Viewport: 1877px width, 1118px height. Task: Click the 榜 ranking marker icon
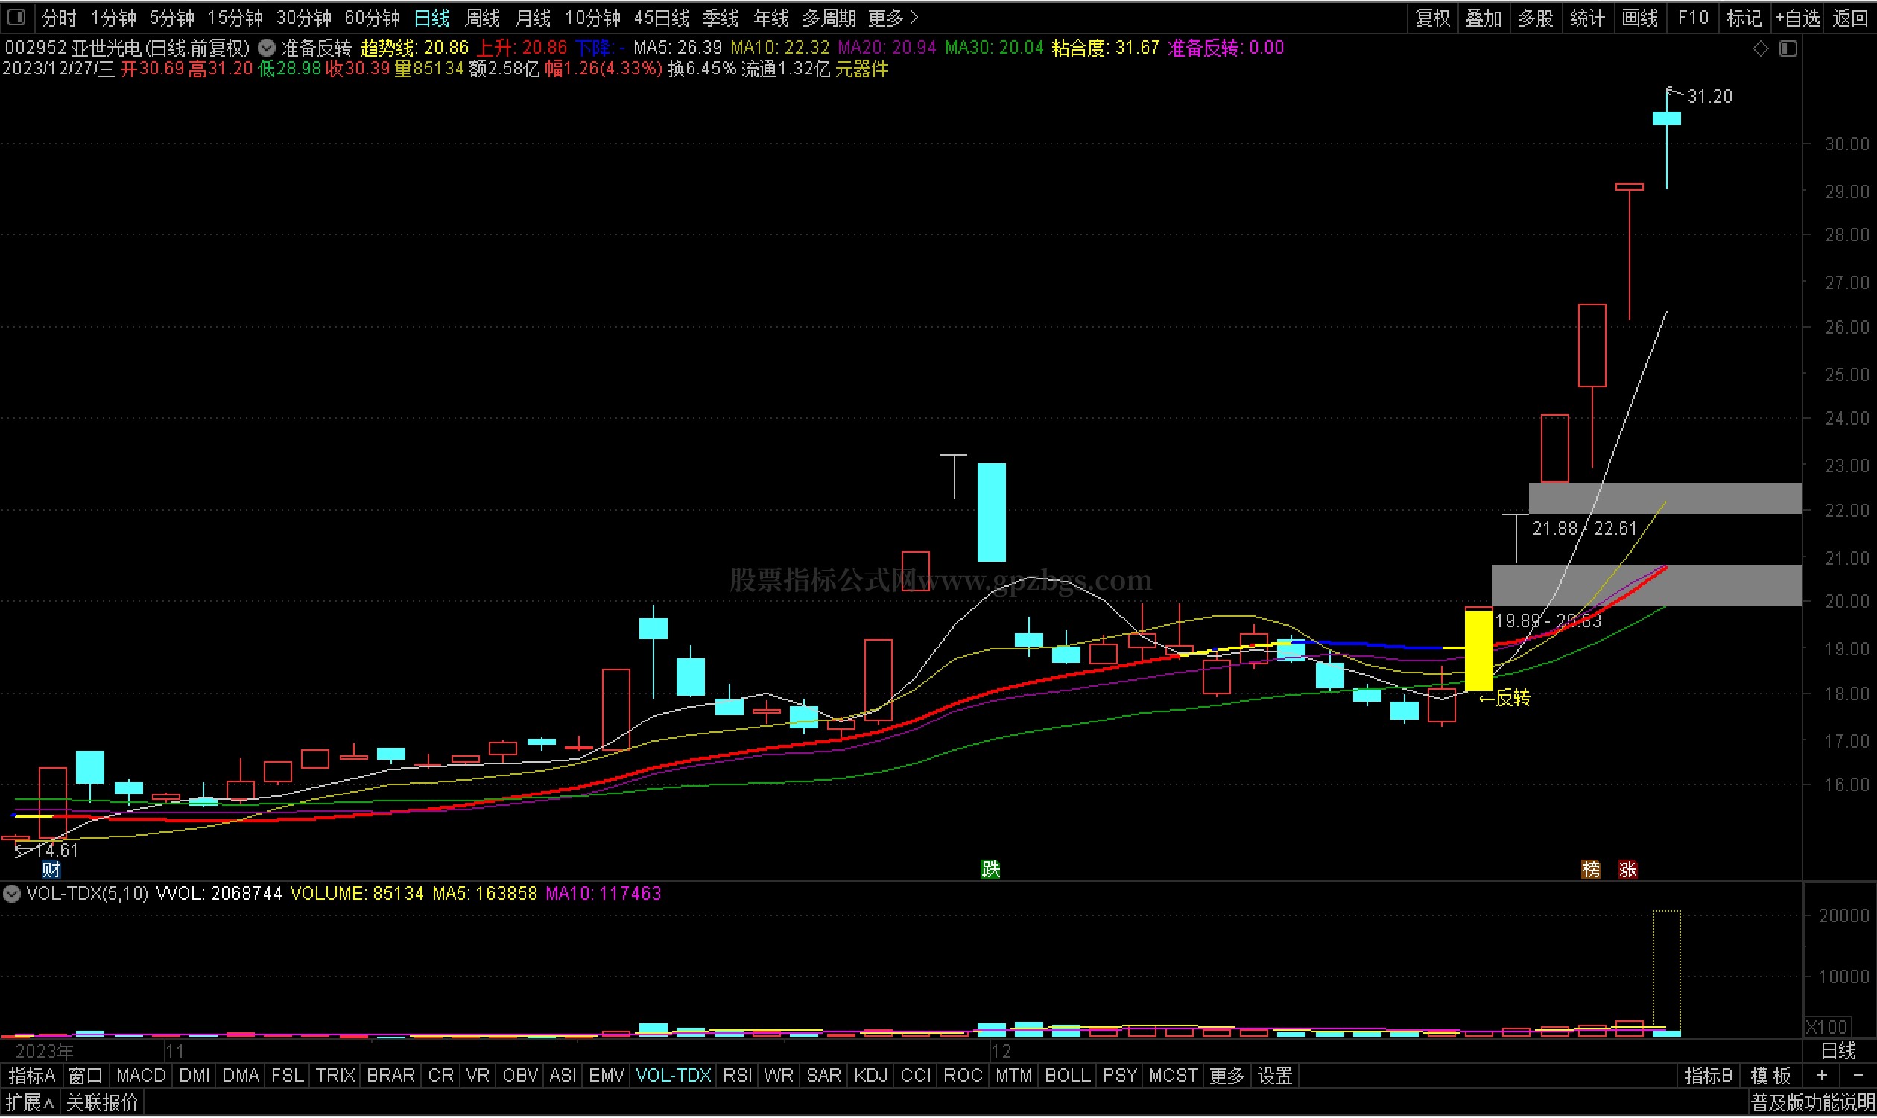(1591, 870)
